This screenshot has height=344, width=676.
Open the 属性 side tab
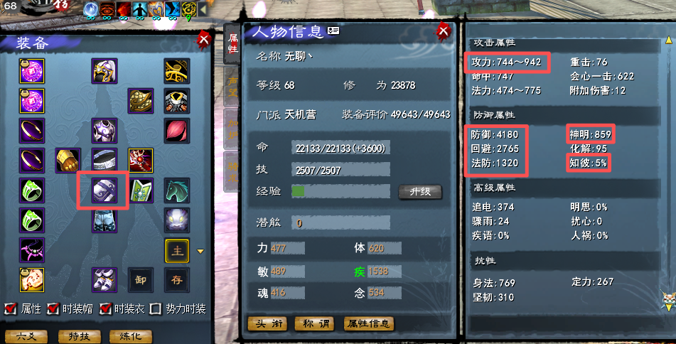[x=233, y=44]
